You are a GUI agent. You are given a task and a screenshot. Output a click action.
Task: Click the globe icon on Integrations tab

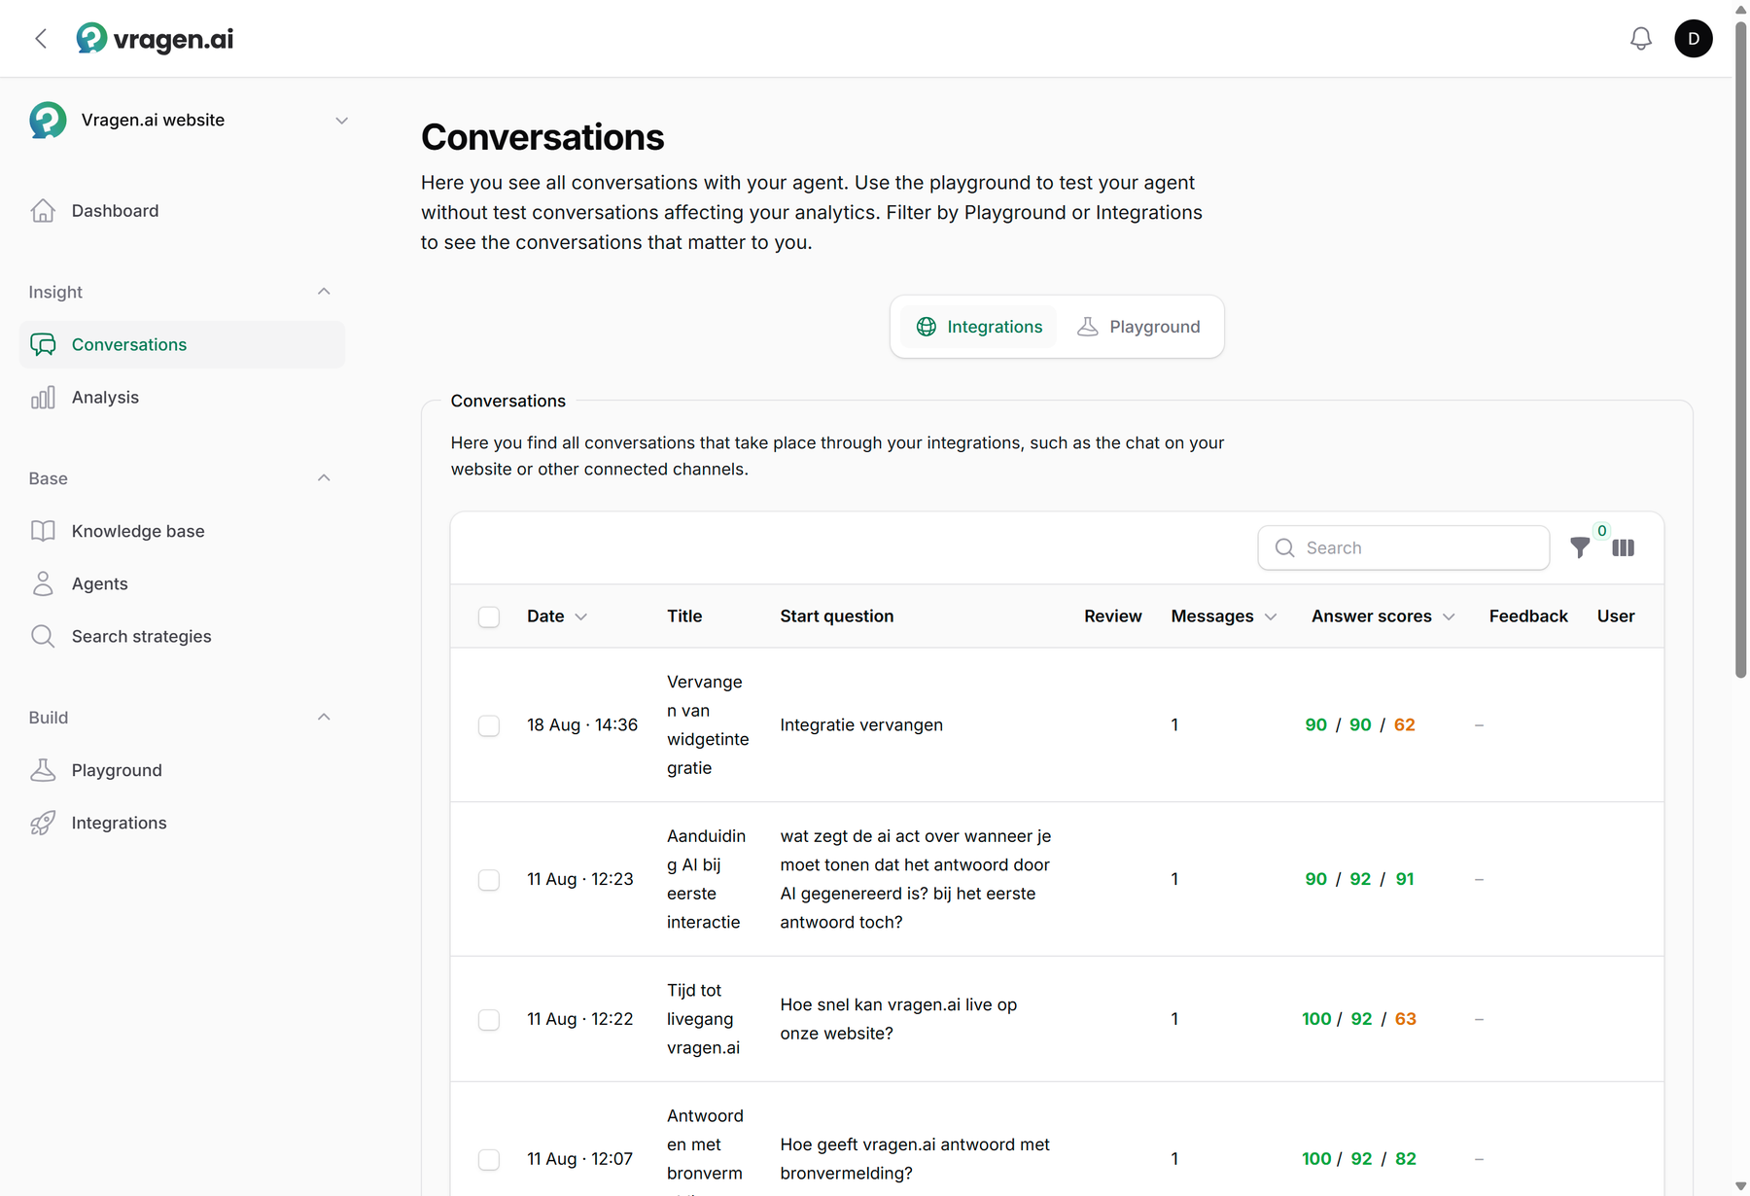[x=927, y=327]
